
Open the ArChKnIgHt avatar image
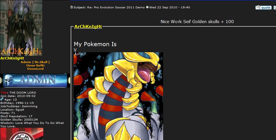pyautogui.click(x=21, y=28)
